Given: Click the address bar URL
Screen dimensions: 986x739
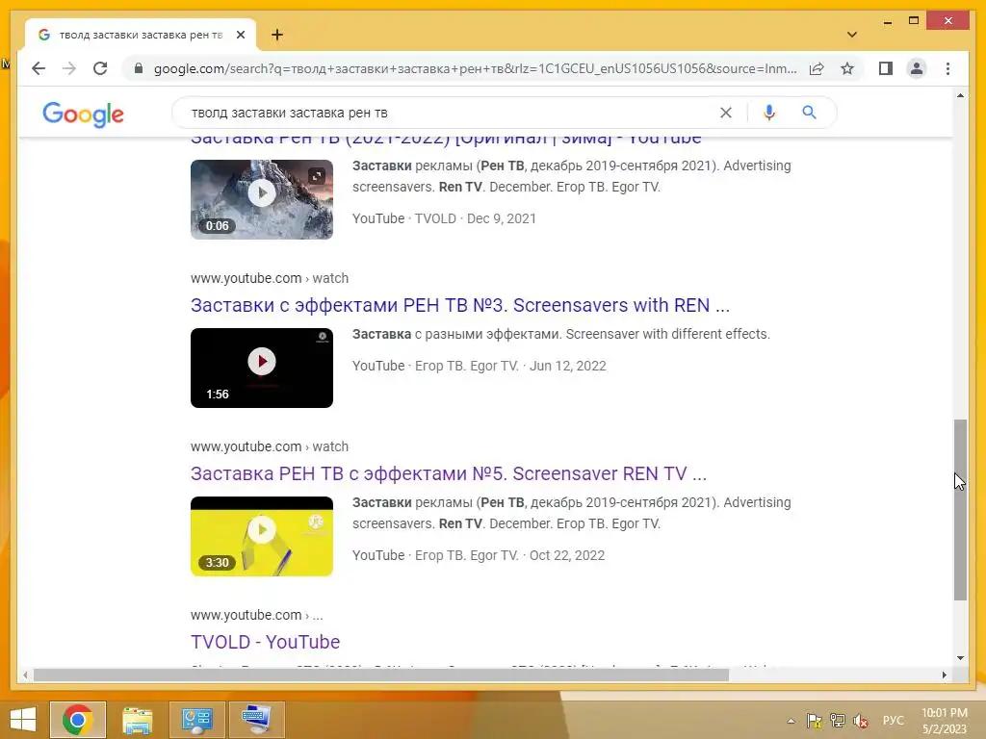Looking at the screenshot, I should pos(475,68).
